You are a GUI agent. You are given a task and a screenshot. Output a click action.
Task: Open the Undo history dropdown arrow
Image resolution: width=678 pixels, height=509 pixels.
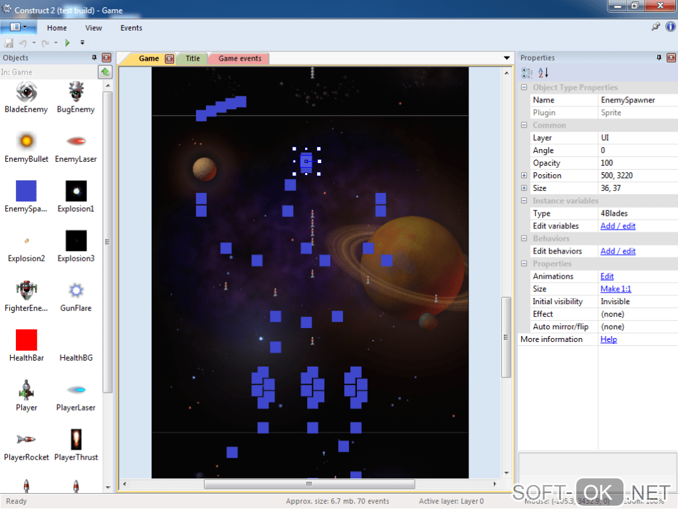tap(34, 43)
